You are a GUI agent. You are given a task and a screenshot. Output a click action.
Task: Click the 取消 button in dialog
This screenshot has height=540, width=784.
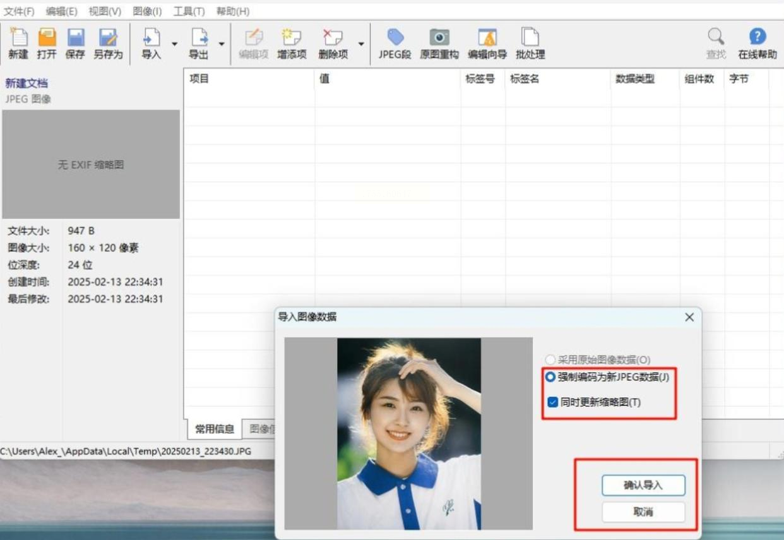[x=643, y=512]
